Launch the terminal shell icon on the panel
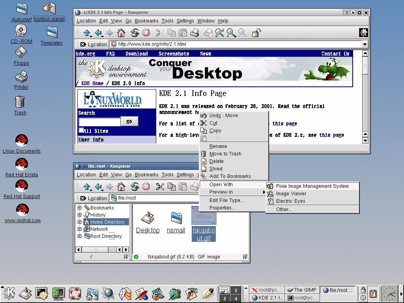404x303 pixels. tap(42, 294)
